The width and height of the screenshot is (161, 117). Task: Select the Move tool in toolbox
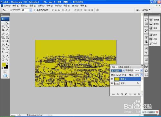(x=7, y=23)
